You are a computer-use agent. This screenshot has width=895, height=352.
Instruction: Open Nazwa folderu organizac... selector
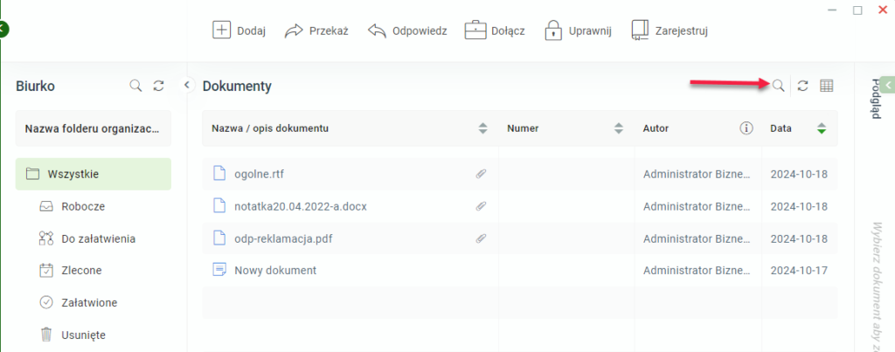point(93,128)
